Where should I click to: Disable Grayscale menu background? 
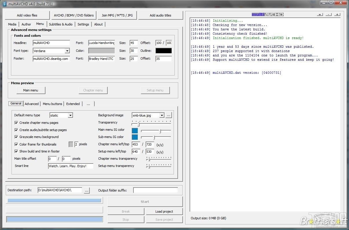click(x=16, y=137)
